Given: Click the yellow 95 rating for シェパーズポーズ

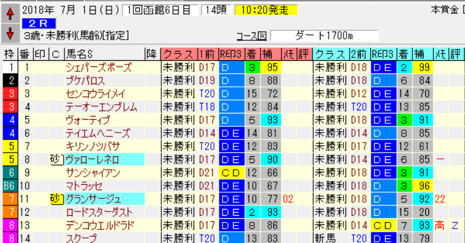Looking at the screenshot, I should click(x=272, y=68).
